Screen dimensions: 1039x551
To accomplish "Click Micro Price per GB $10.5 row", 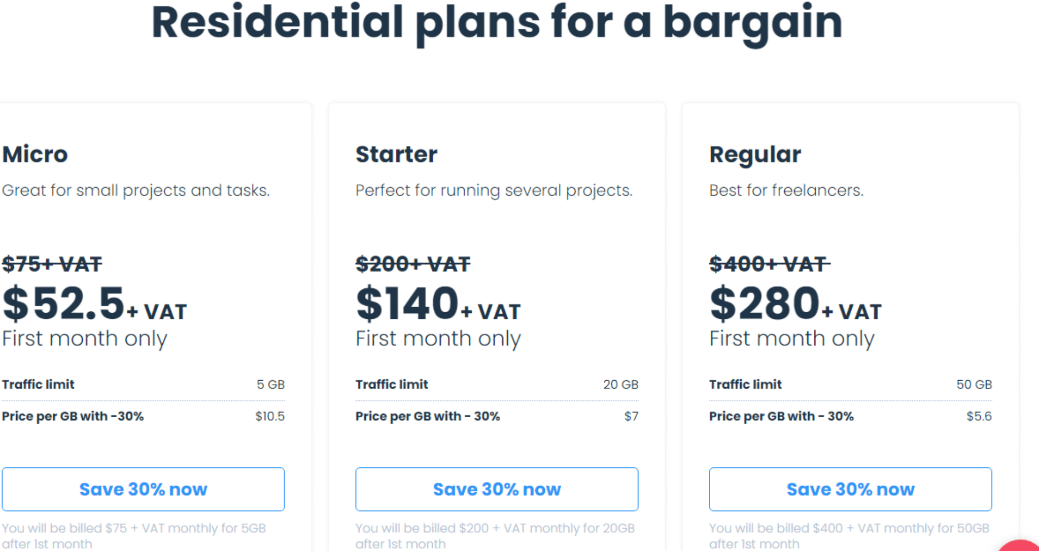I will pyautogui.click(x=143, y=416).
